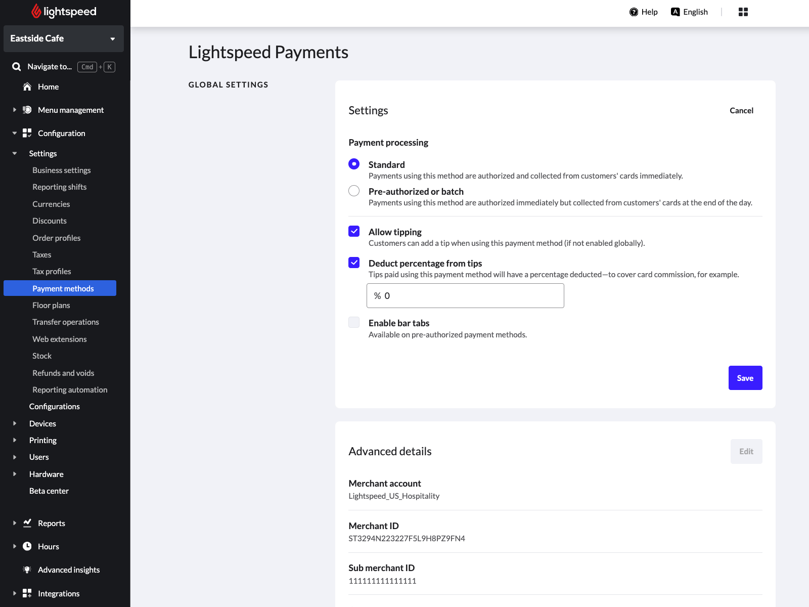The width and height of the screenshot is (809, 607).
Task: Select the Advanced insights lightbulb icon
Action: [x=27, y=570]
